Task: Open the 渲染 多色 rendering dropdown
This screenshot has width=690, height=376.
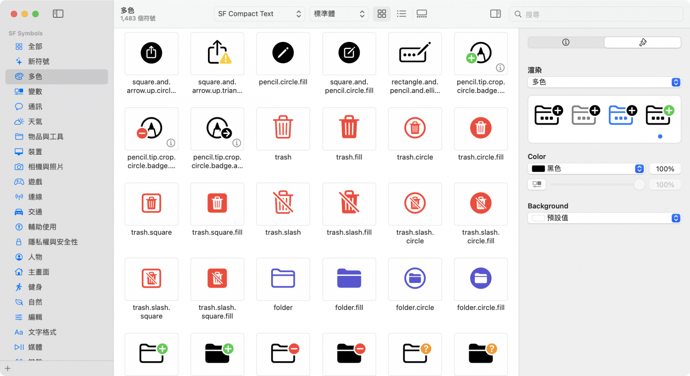Action: pos(604,82)
